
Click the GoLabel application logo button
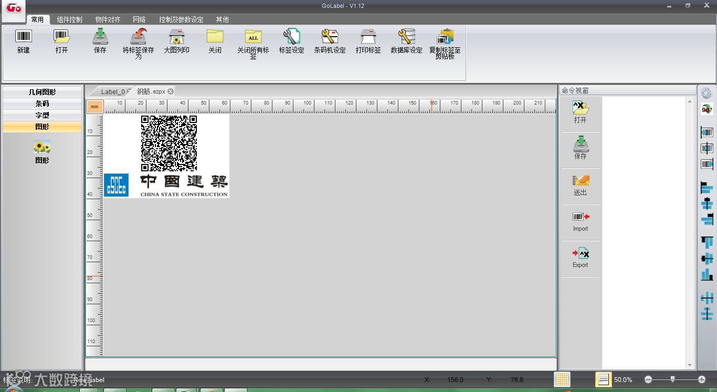coord(14,9)
